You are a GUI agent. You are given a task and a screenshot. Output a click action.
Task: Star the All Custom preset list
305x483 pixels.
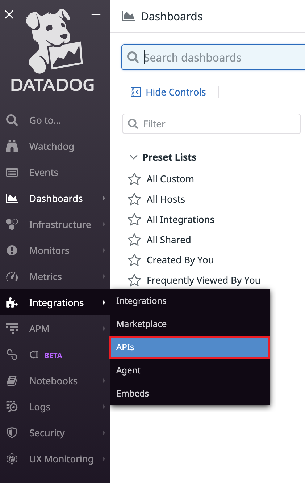pyautogui.click(x=134, y=179)
